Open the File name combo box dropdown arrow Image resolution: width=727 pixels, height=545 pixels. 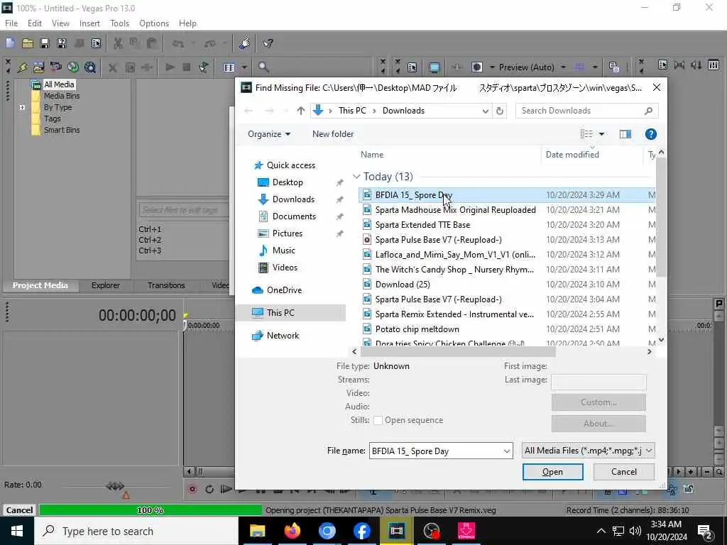pyautogui.click(x=506, y=451)
